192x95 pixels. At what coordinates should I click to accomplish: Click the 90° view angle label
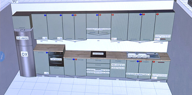tap(15, 1)
